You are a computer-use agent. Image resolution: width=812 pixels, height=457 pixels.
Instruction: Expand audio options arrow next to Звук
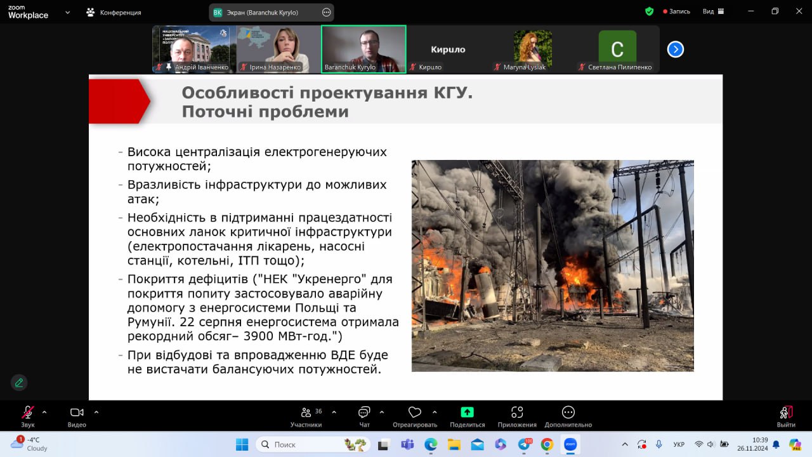(44, 412)
